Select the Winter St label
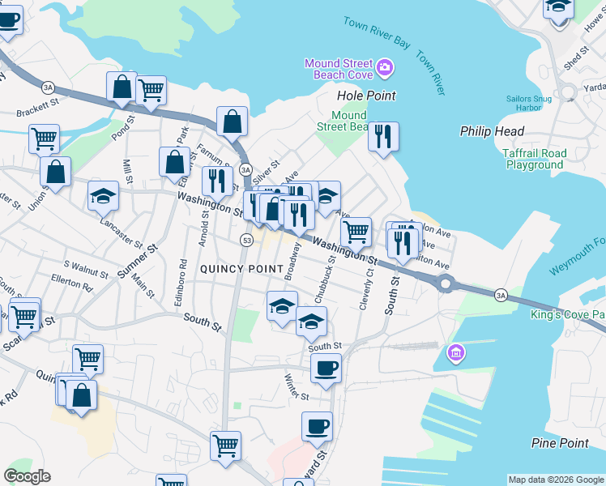This screenshot has width=606, height=486. [x=297, y=387]
